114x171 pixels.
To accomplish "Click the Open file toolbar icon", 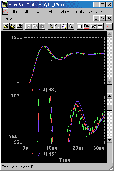I will 6,26.
